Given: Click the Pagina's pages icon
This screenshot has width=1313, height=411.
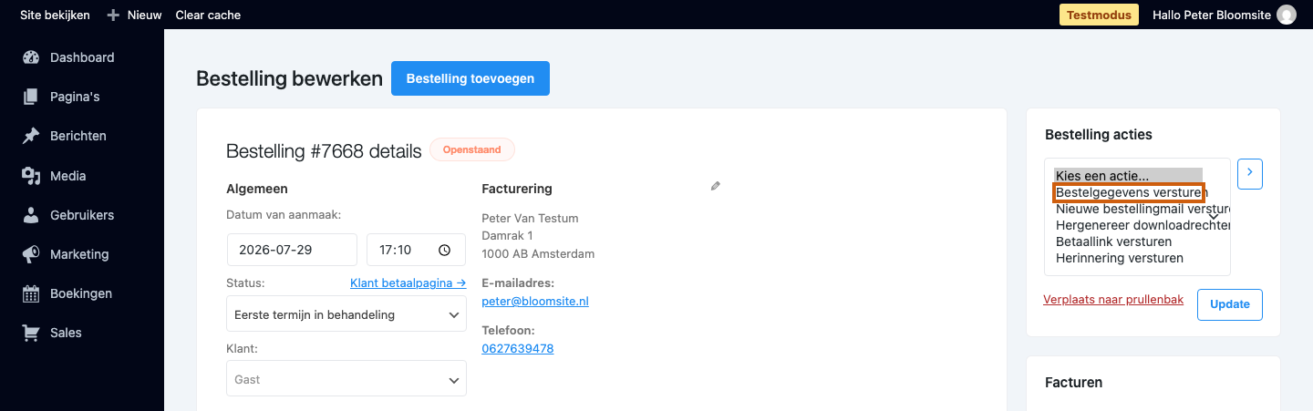Looking at the screenshot, I should tap(31, 97).
